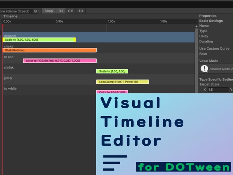This screenshot has width=233, height=175.
Task: Click the 1.50s mark on the time ruler
Action: click(163, 21)
